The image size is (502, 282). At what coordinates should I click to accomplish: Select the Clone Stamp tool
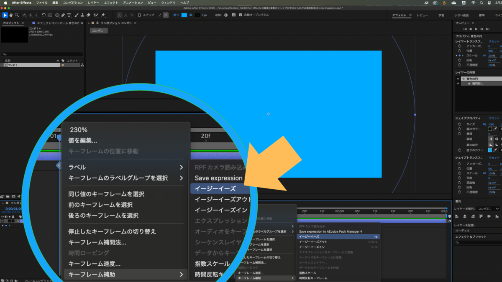pos(82,15)
